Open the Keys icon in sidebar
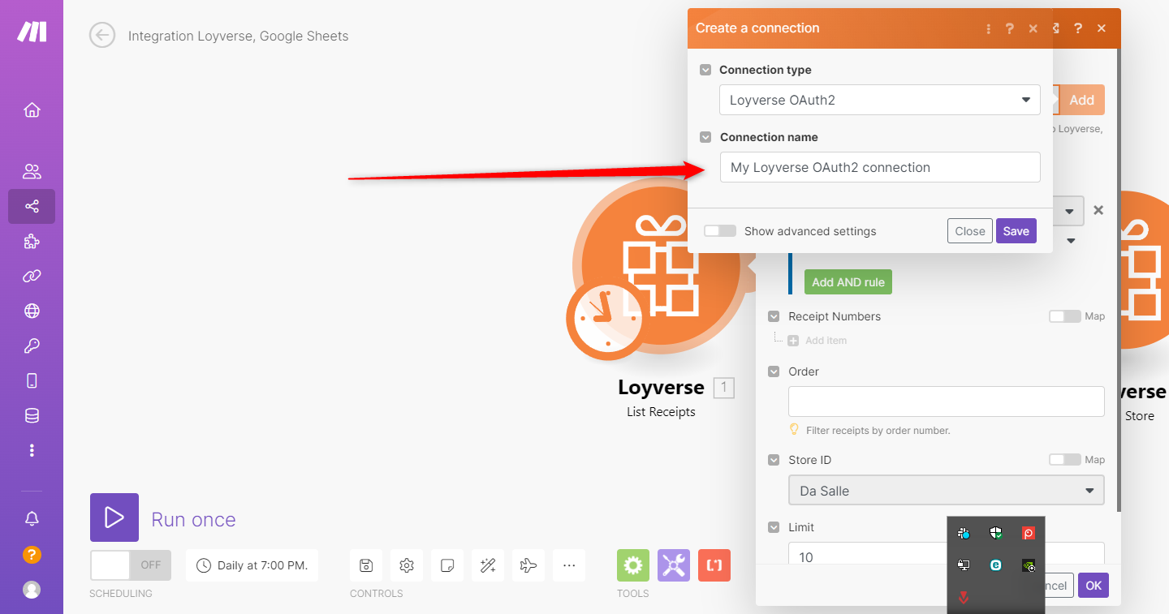The height and width of the screenshot is (614, 1169). 32,346
